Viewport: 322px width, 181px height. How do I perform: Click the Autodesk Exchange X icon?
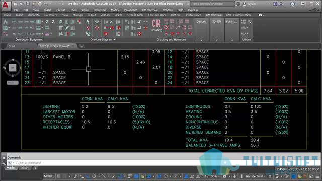tap(275, 4)
